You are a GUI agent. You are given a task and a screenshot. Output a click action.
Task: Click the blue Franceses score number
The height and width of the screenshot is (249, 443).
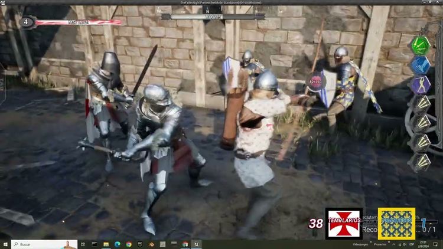coord(424,223)
